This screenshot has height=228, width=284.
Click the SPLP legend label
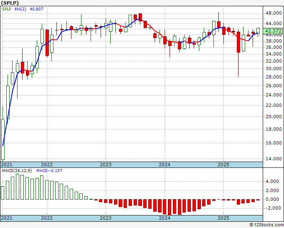click(7, 9)
